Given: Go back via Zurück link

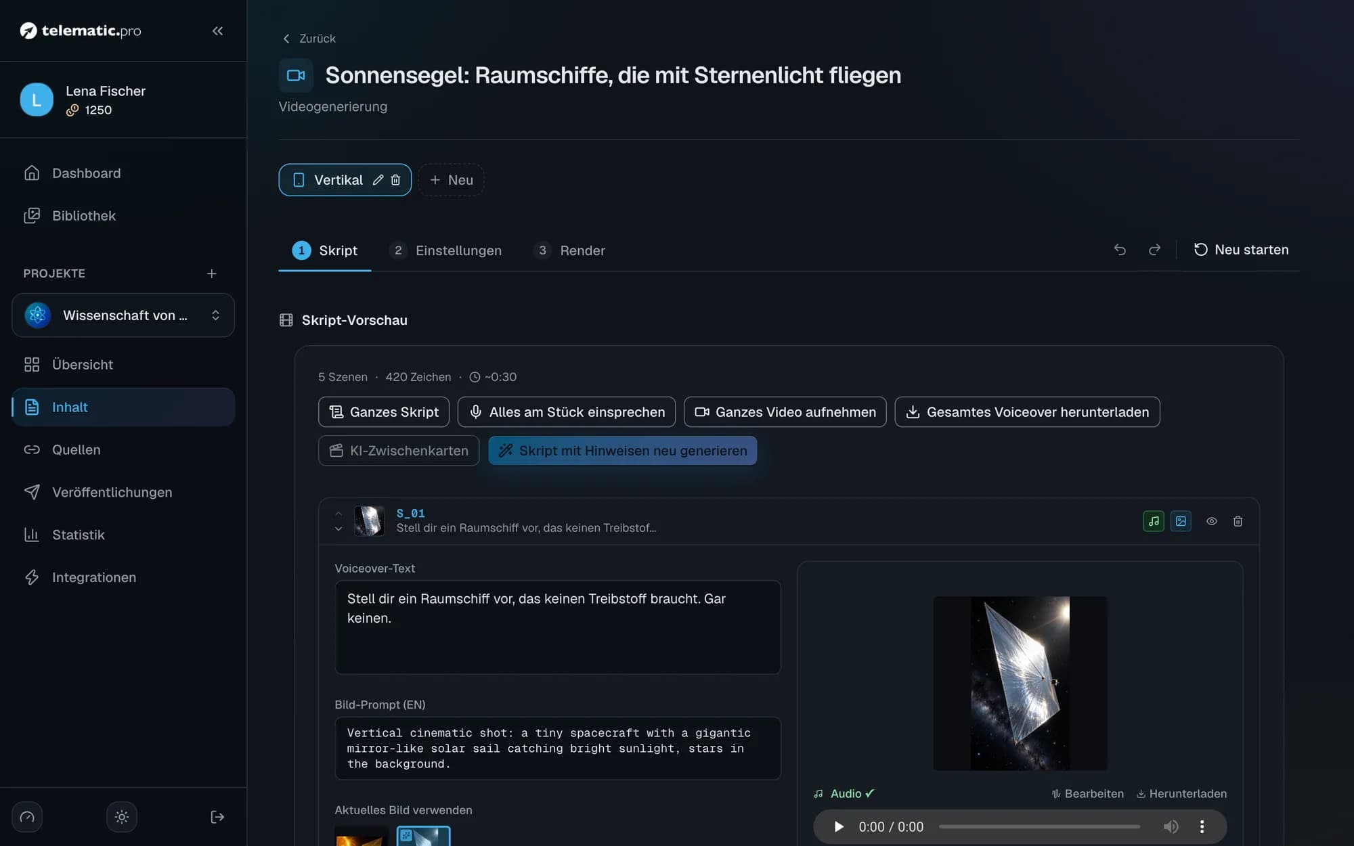Looking at the screenshot, I should click(309, 39).
